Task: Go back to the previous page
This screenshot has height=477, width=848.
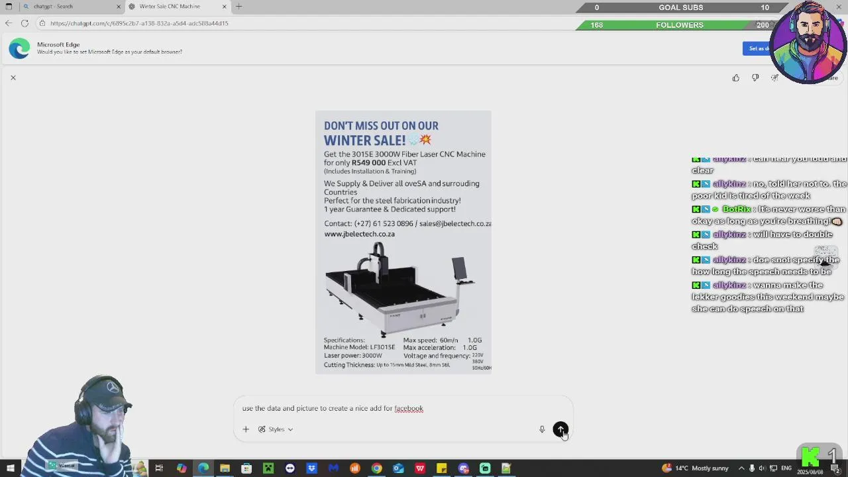Action: (9, 23)
